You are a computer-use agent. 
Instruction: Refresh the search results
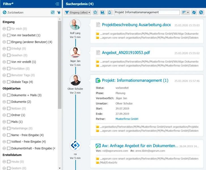click(194, 12)
